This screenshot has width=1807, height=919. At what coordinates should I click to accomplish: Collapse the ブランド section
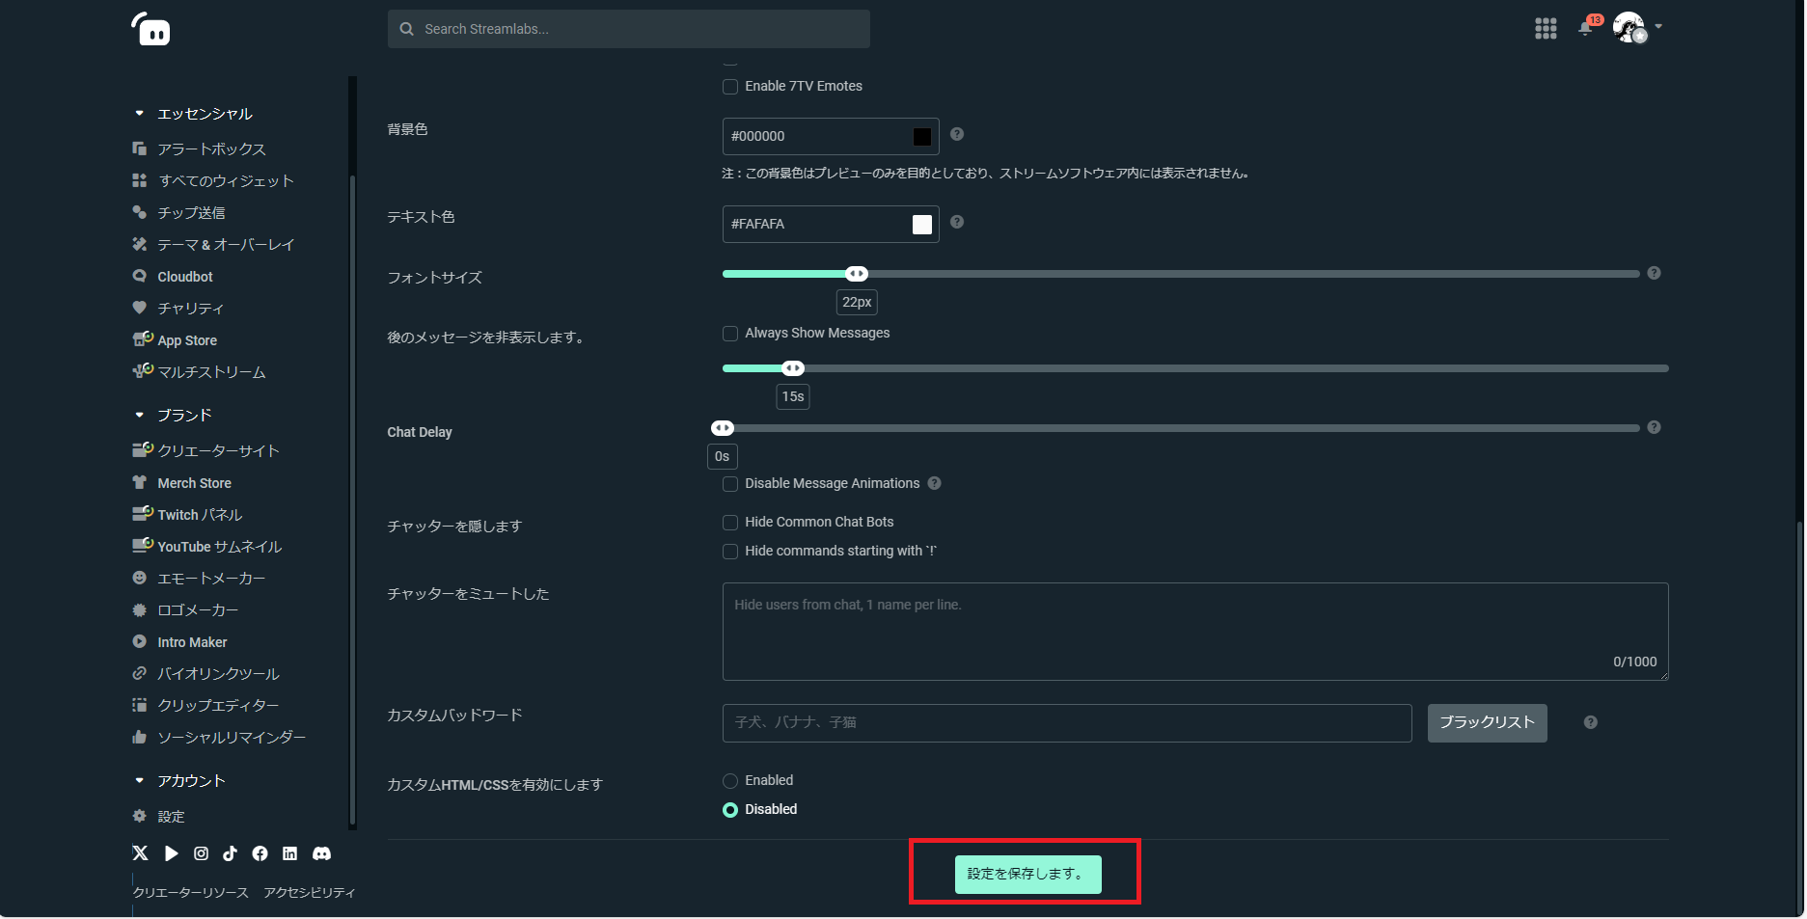tap(139, 415)
